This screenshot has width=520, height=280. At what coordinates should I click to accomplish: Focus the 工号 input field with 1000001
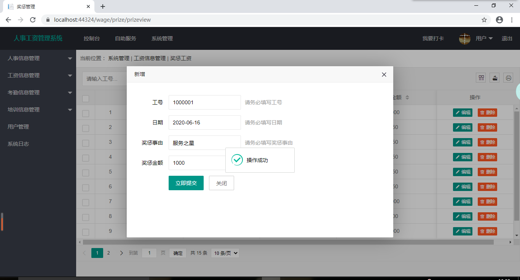(205, 102)
